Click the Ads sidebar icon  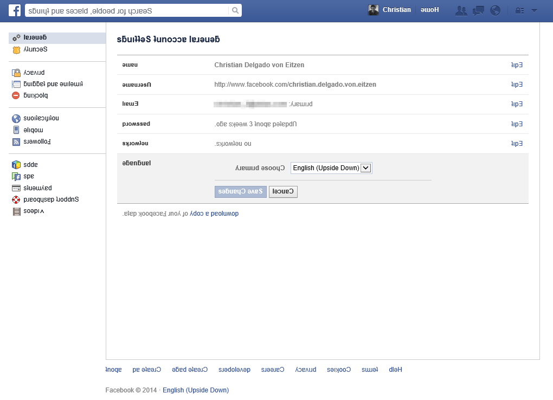tap(16, 176)
